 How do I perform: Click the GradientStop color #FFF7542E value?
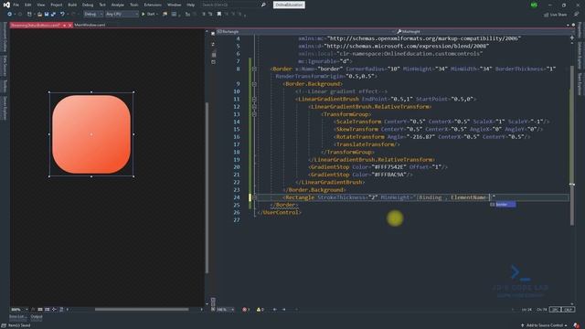click(388, 167)
